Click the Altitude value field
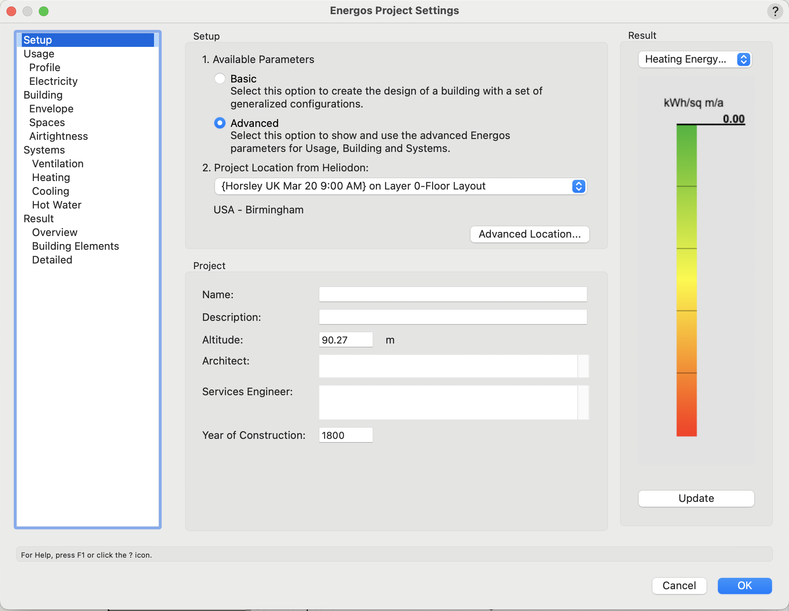This screenshot has height=611, width=789. [346, 340]
